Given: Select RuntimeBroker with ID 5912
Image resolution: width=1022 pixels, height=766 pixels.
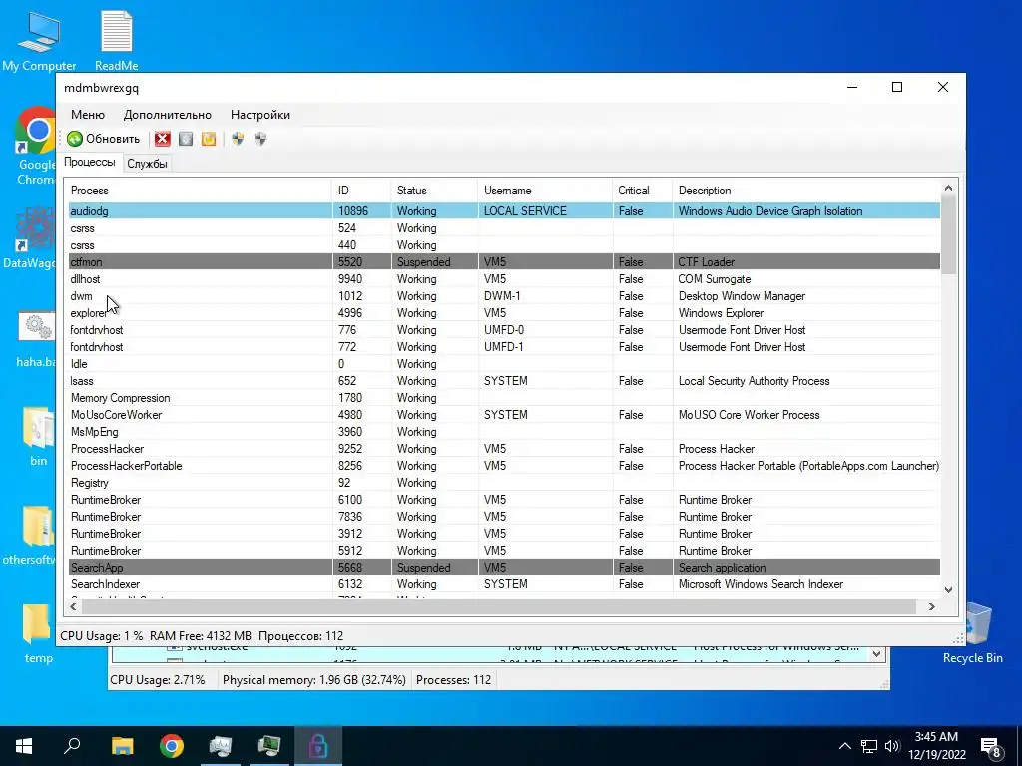Looking at the screenshot, I should point(504,550).
